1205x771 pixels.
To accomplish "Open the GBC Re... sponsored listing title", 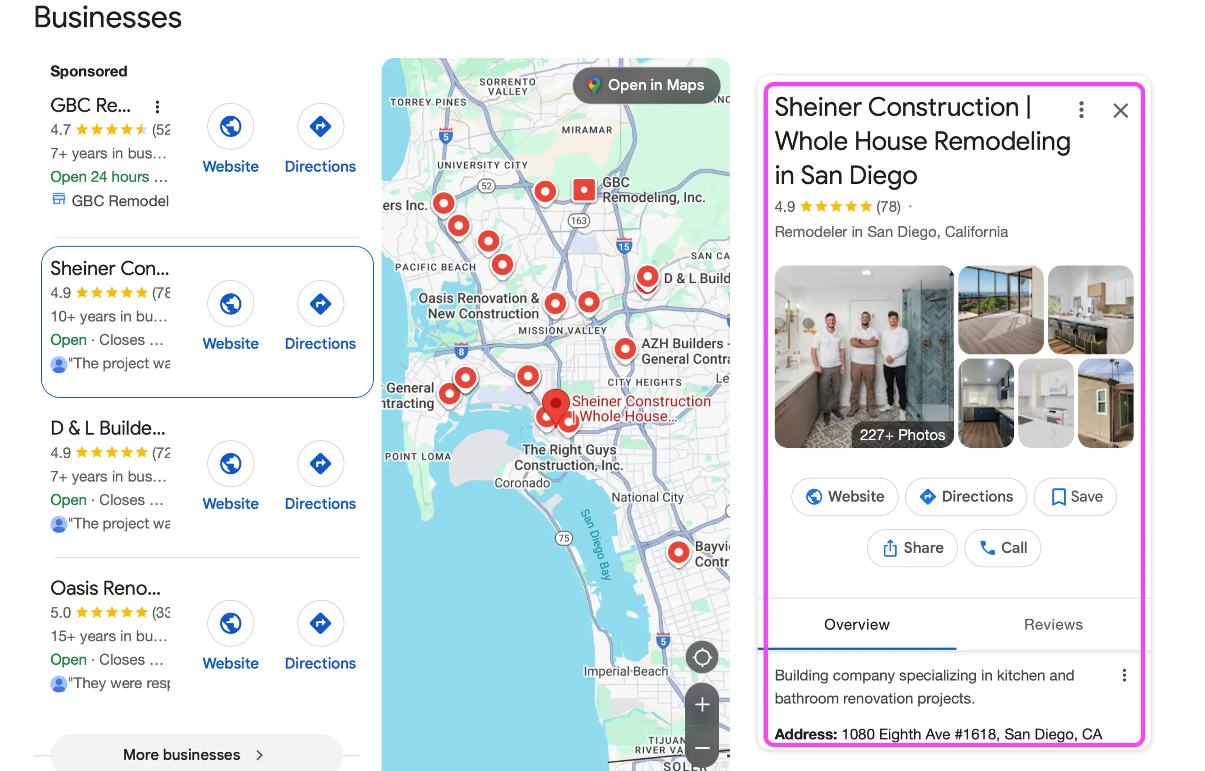I will (91, 106).
